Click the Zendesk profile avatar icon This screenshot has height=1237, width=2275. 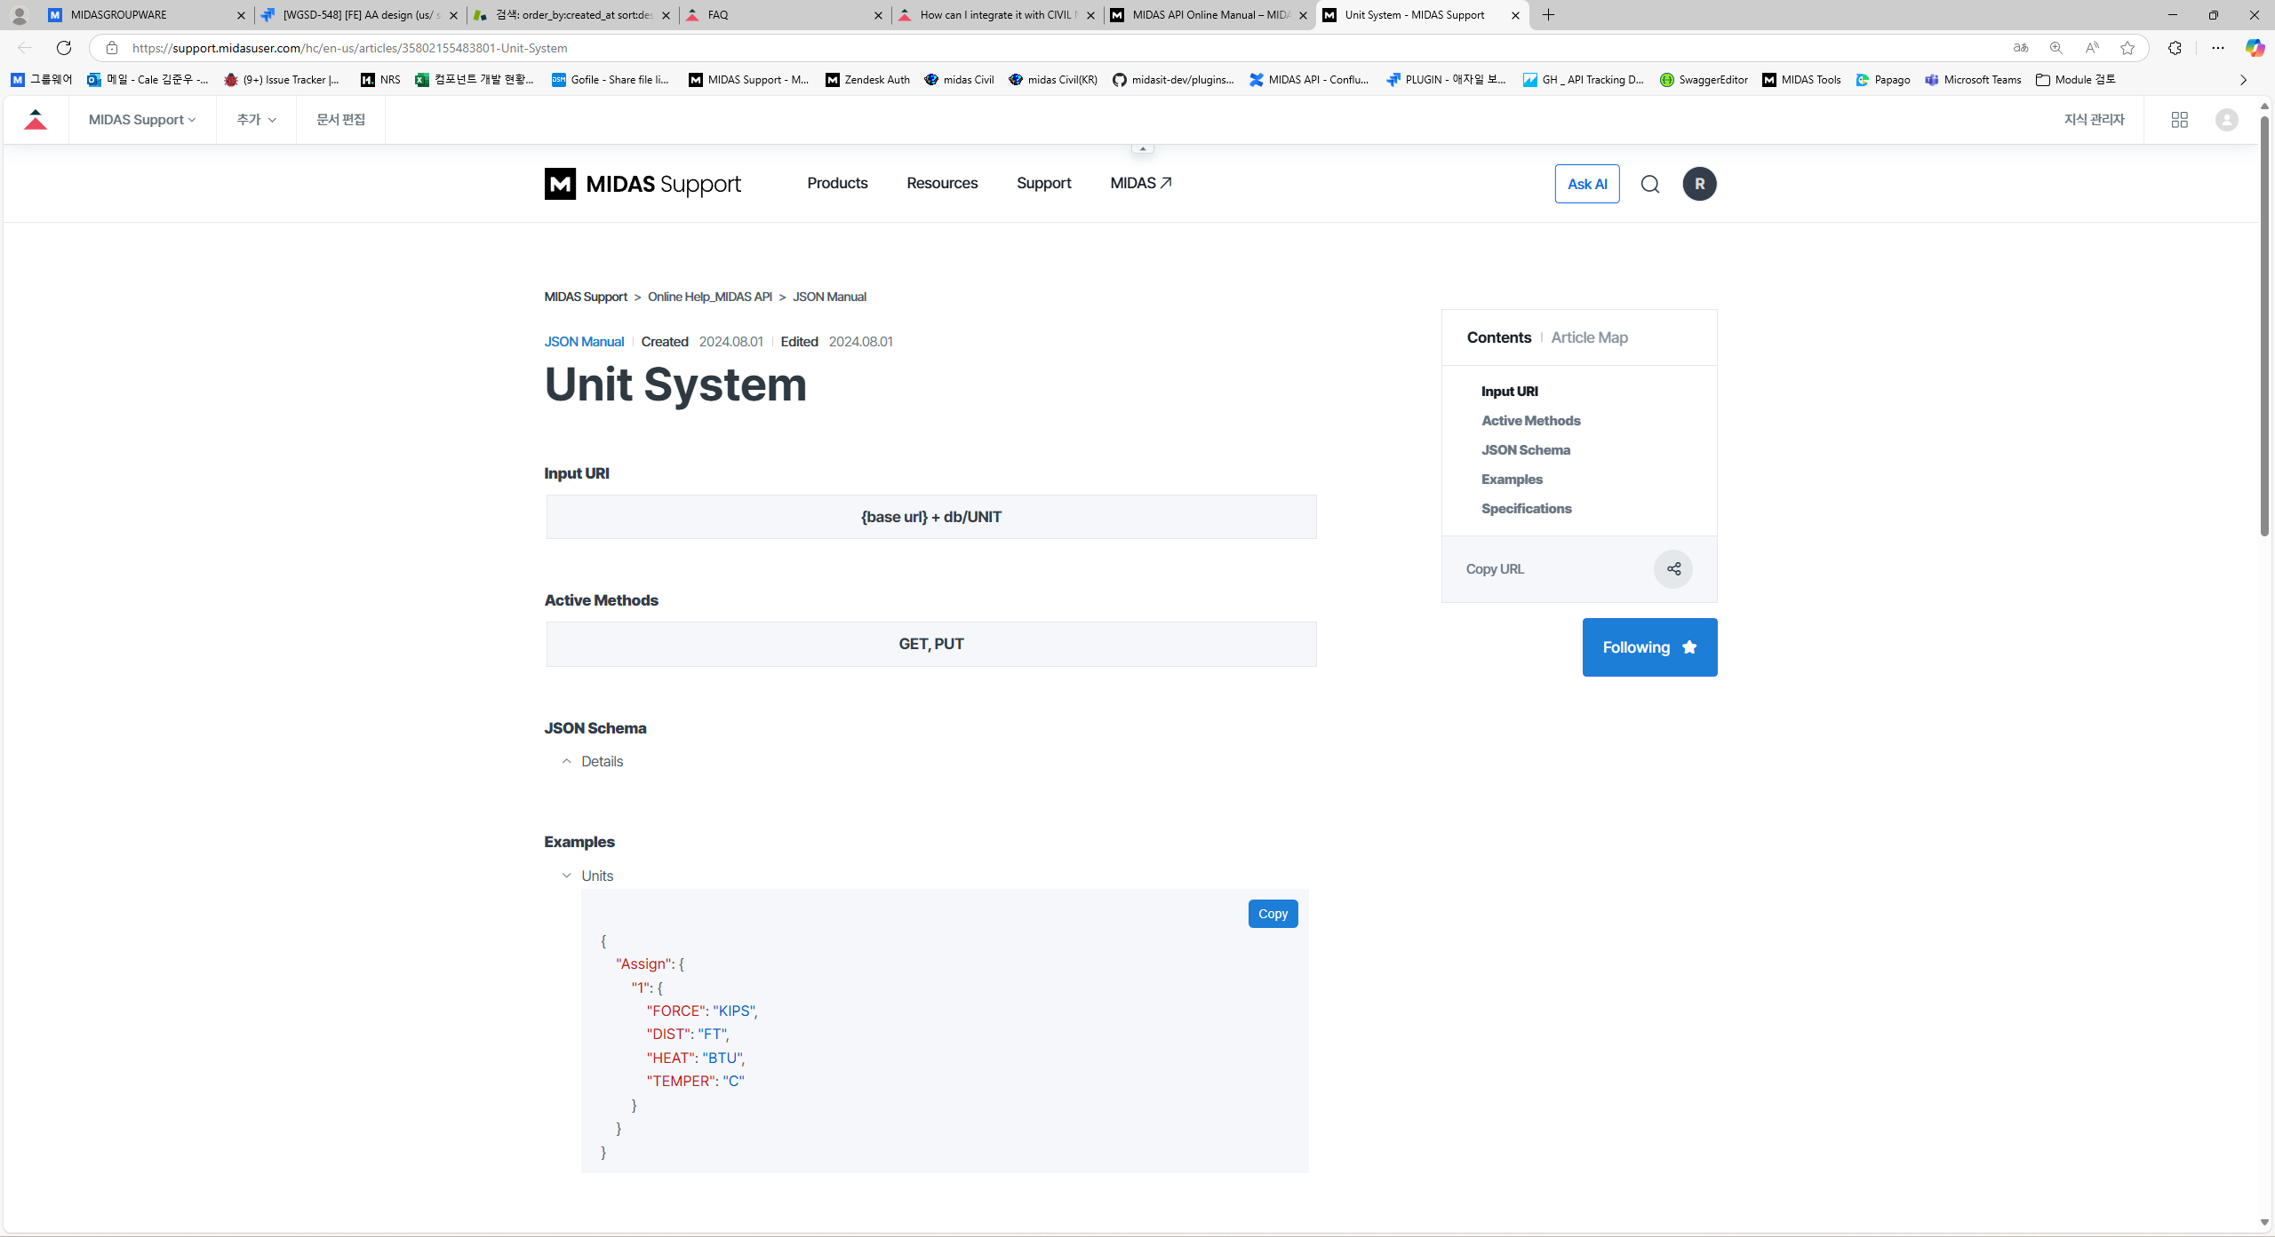2226,120
